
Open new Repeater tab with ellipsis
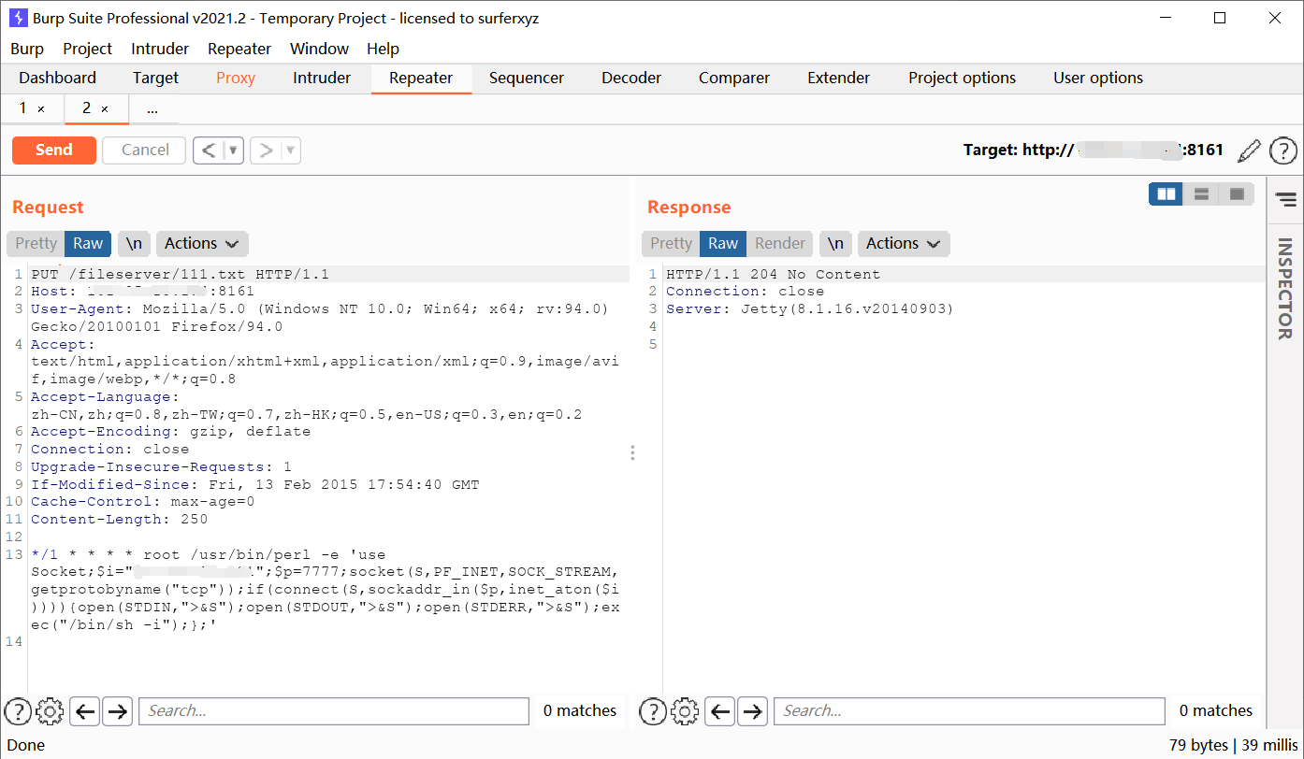click(152, 109)
